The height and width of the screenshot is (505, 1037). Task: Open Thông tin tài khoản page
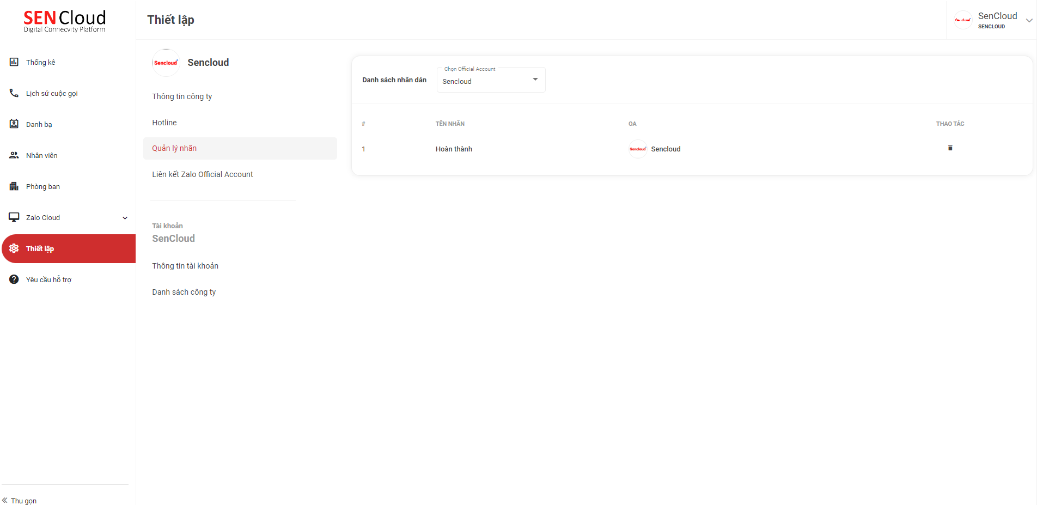click(x=185, y=266)
